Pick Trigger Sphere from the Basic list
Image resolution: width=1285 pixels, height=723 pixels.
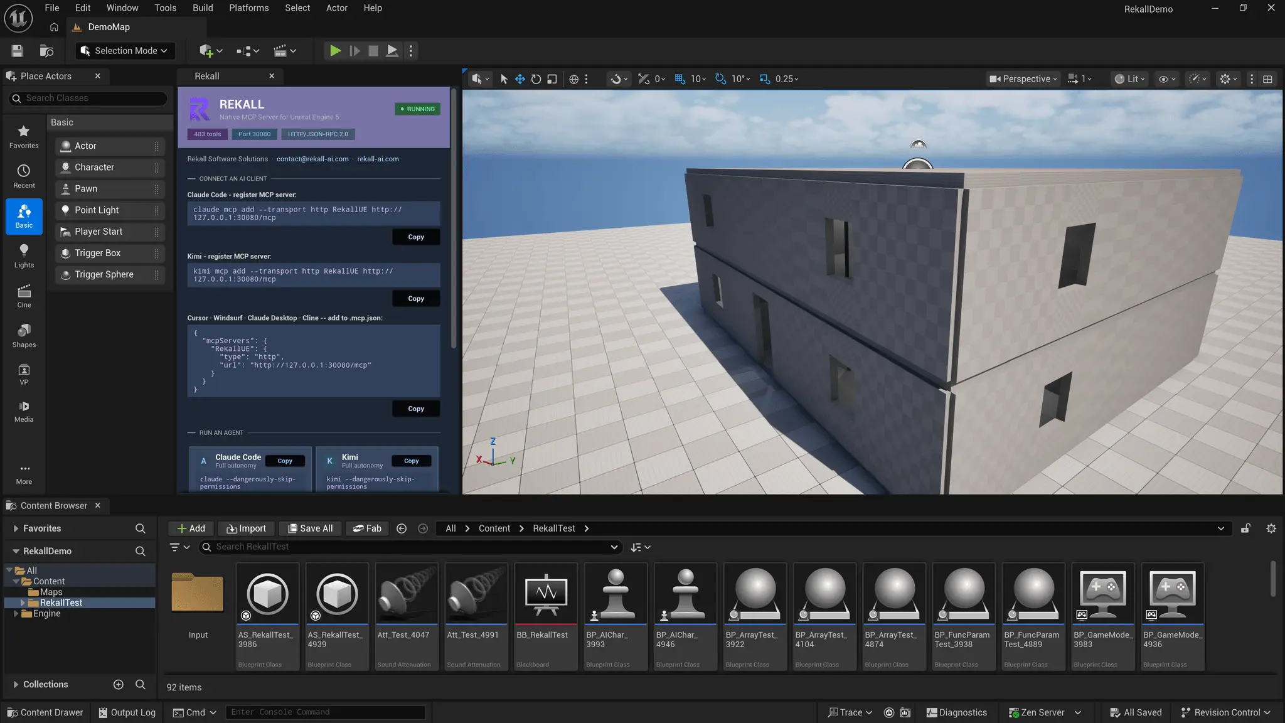click(x=110, y=274)
